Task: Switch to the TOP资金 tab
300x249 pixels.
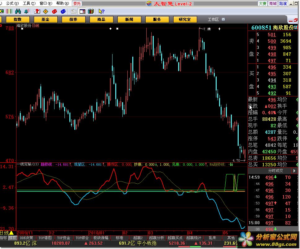Action: click(64, 238)
